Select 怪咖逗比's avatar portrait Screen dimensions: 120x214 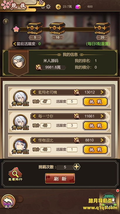(20, 145)
